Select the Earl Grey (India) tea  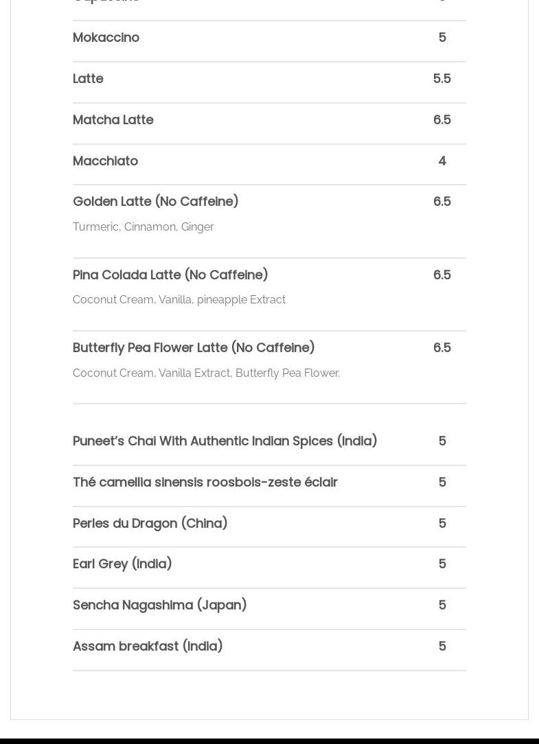point(122,564)
